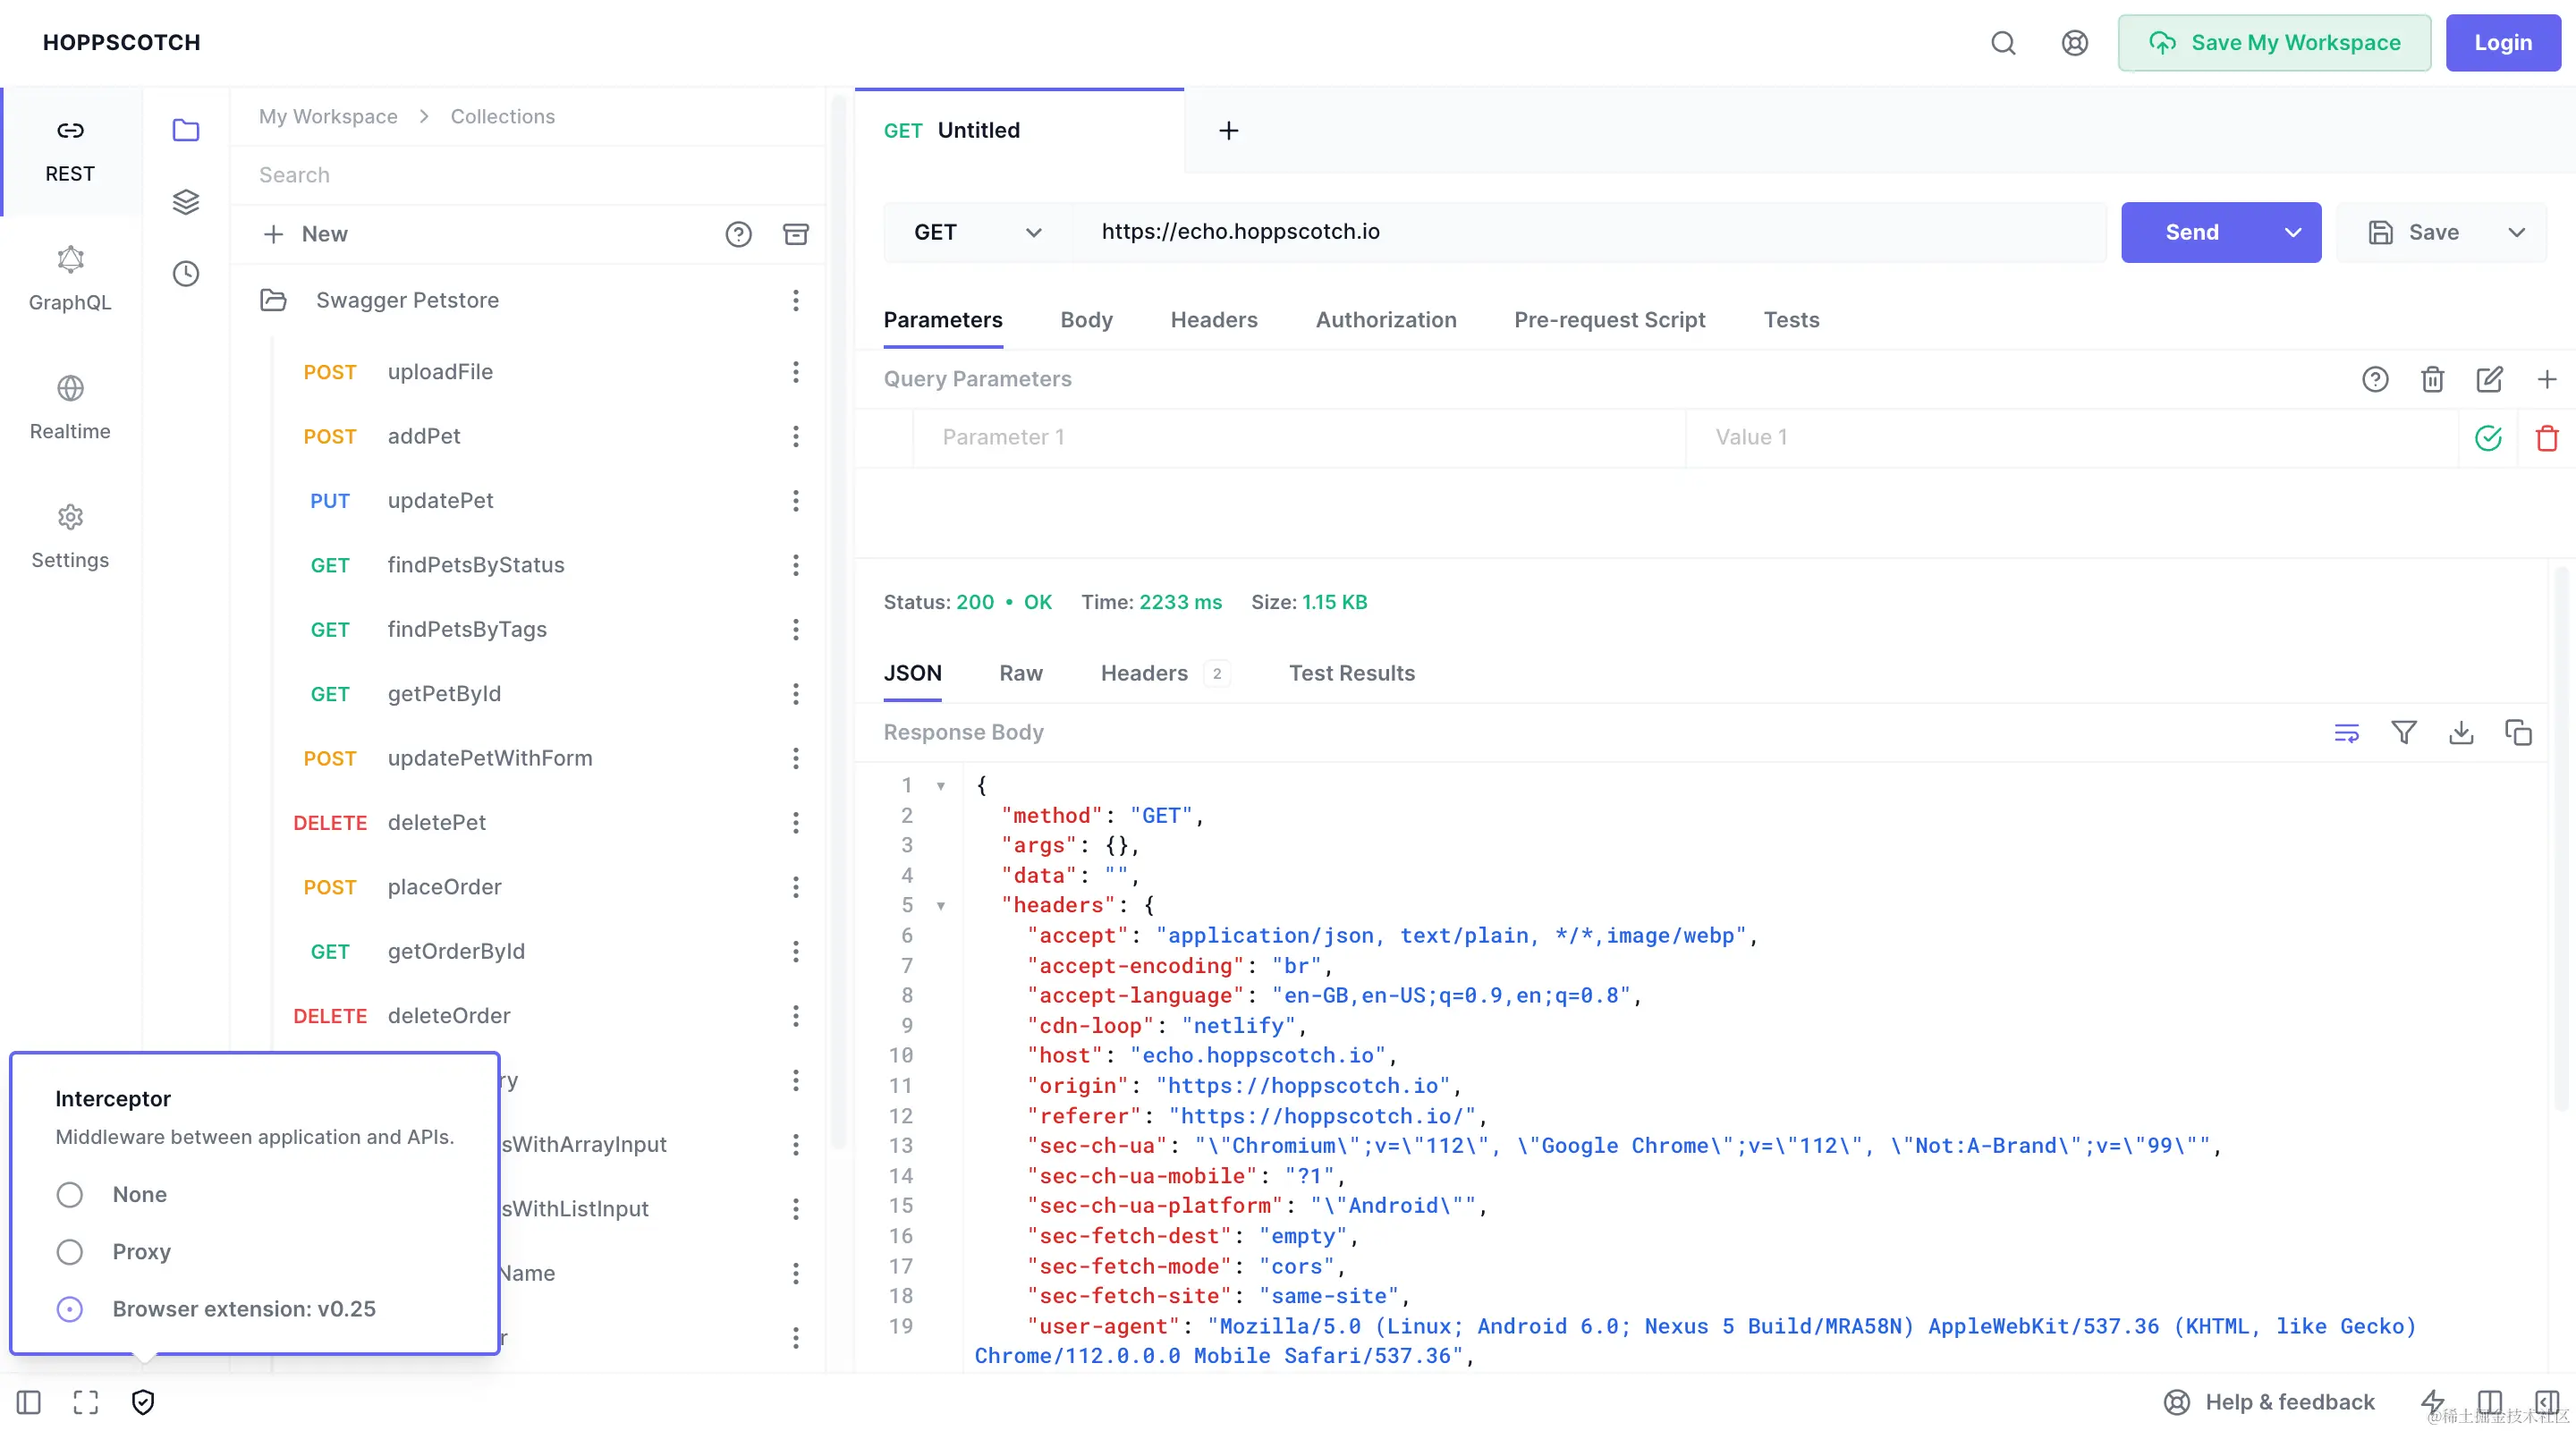Select Browser extension v0.25 interceptor option
The height and width of the screenshot is (1431, 2576).
point(70,1309)
